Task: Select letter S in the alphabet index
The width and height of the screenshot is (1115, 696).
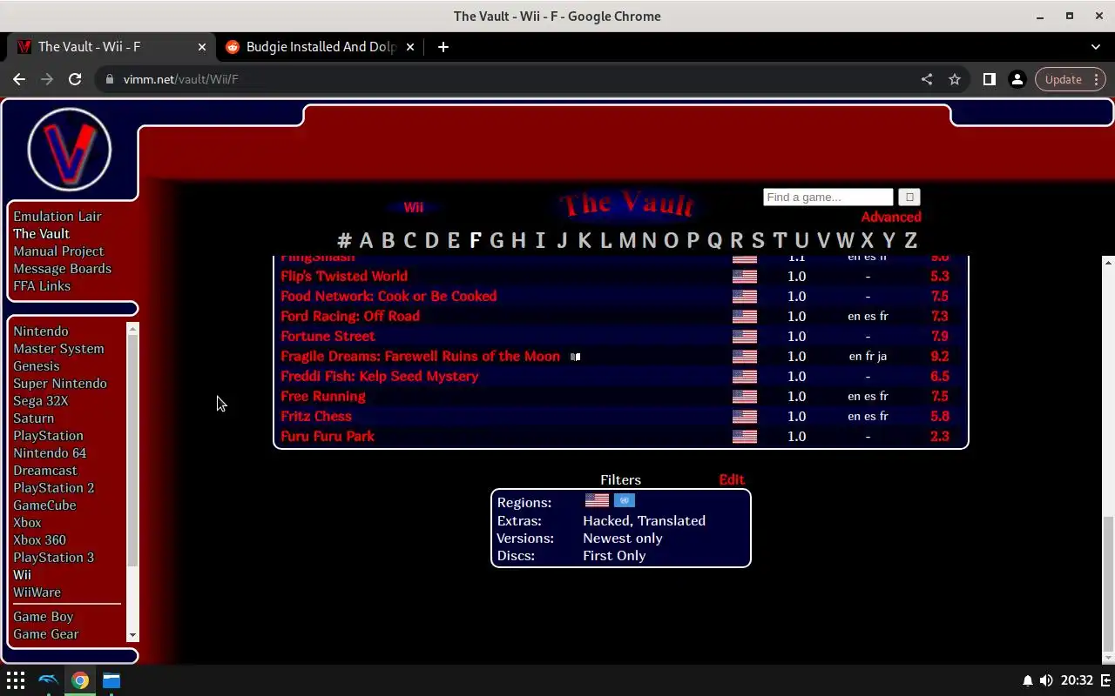Action: coord(758,240)
